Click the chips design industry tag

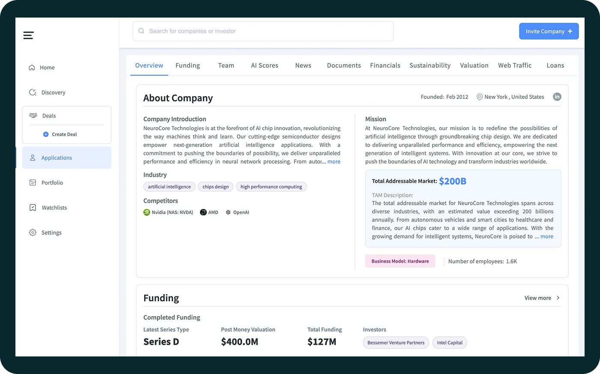coord(216,187)
